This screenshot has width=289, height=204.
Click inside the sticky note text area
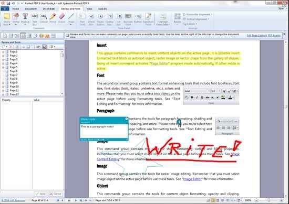coord(104,131)
